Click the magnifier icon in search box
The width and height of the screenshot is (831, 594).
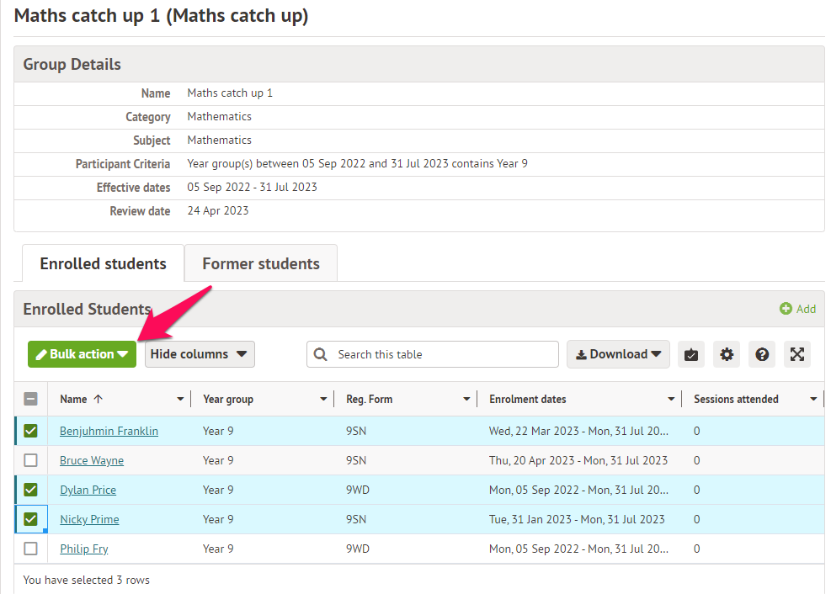click(x=321, y=354)
